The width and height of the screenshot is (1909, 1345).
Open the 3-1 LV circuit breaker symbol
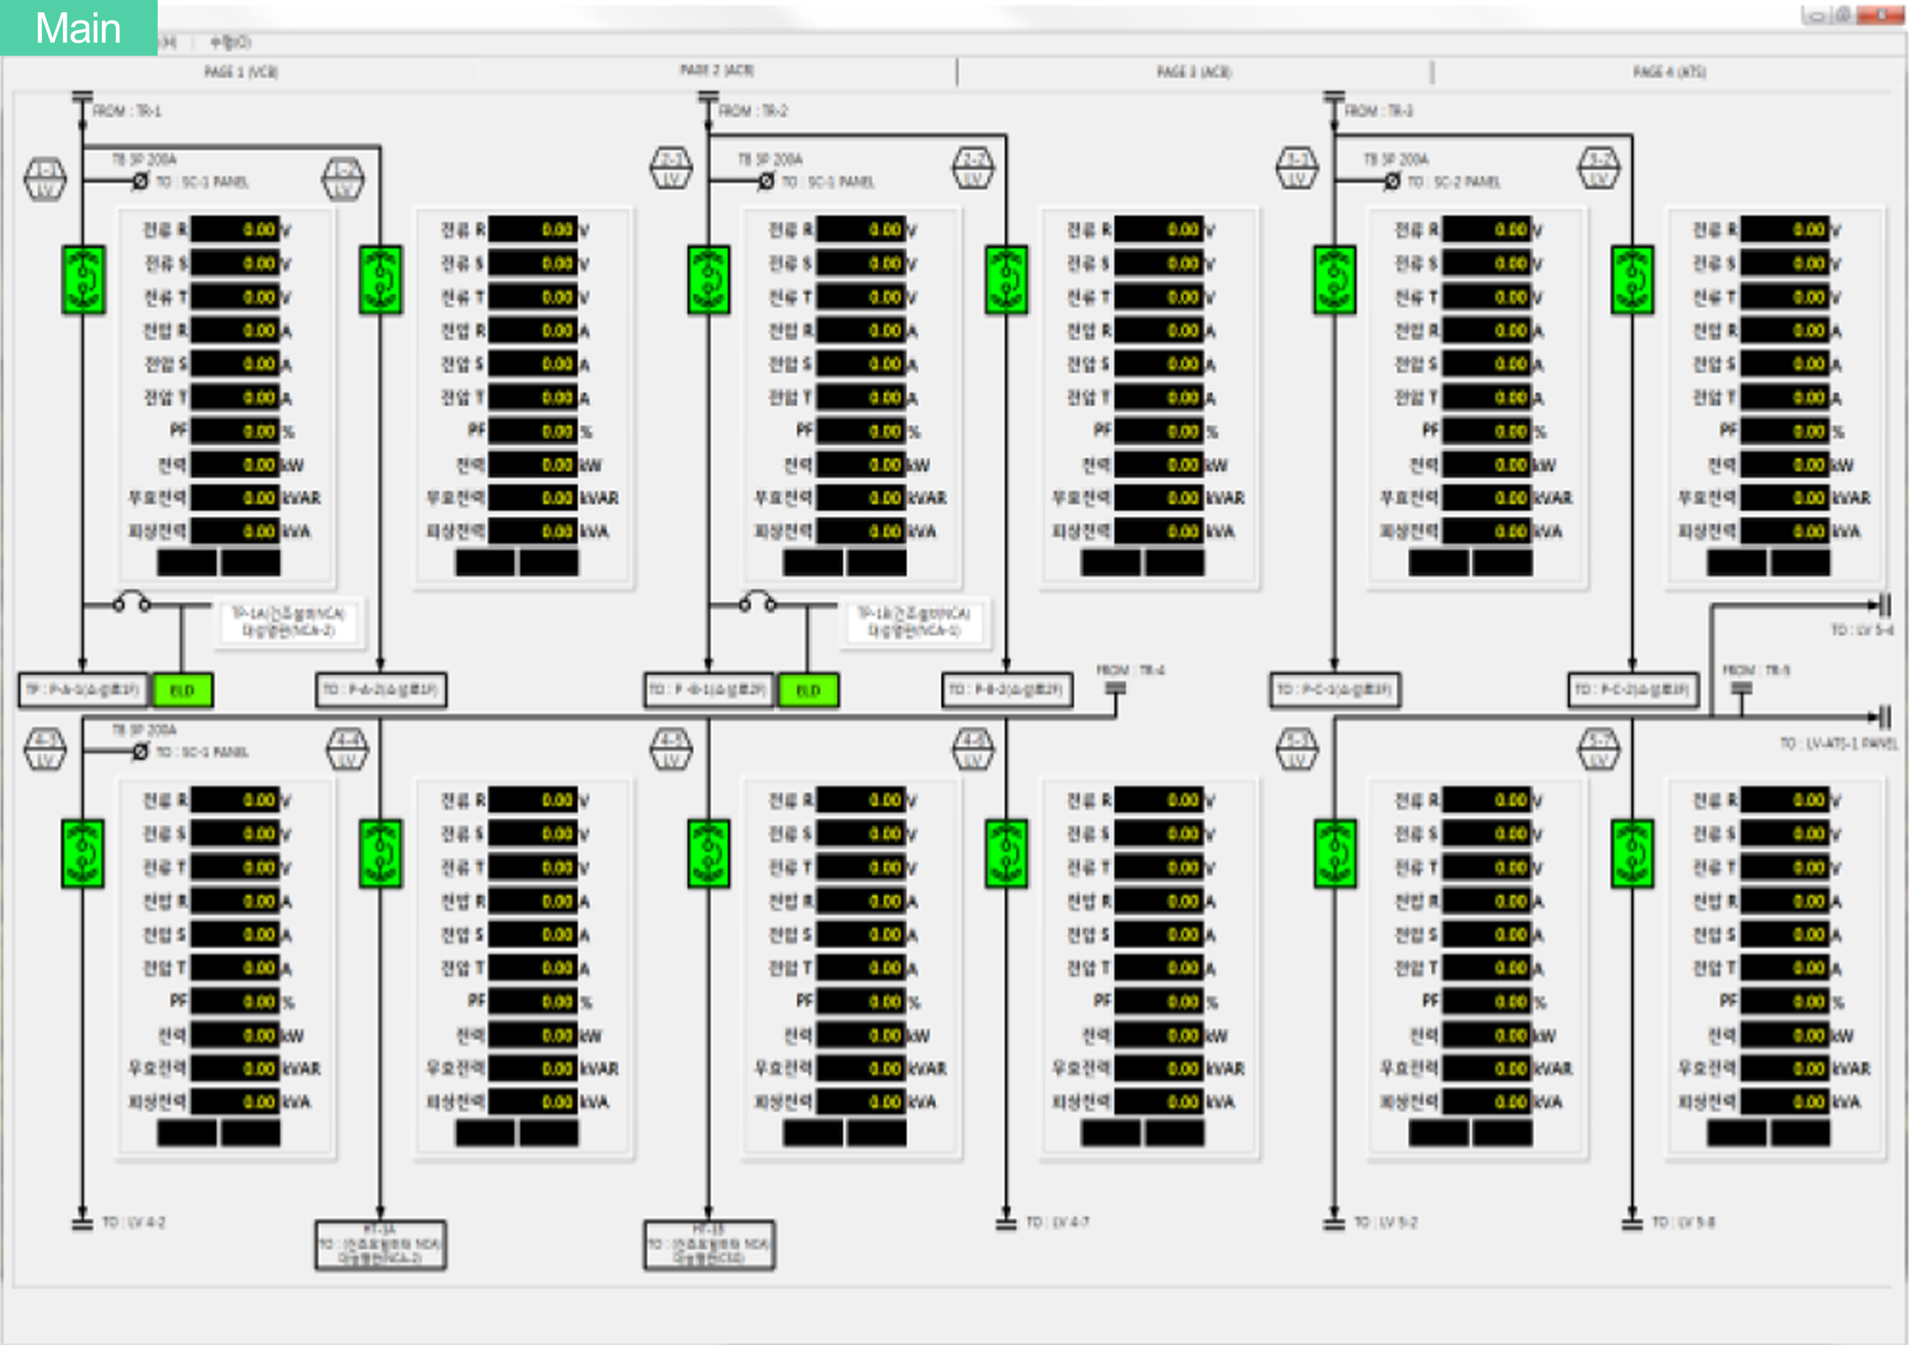[x=1335, y=280]
